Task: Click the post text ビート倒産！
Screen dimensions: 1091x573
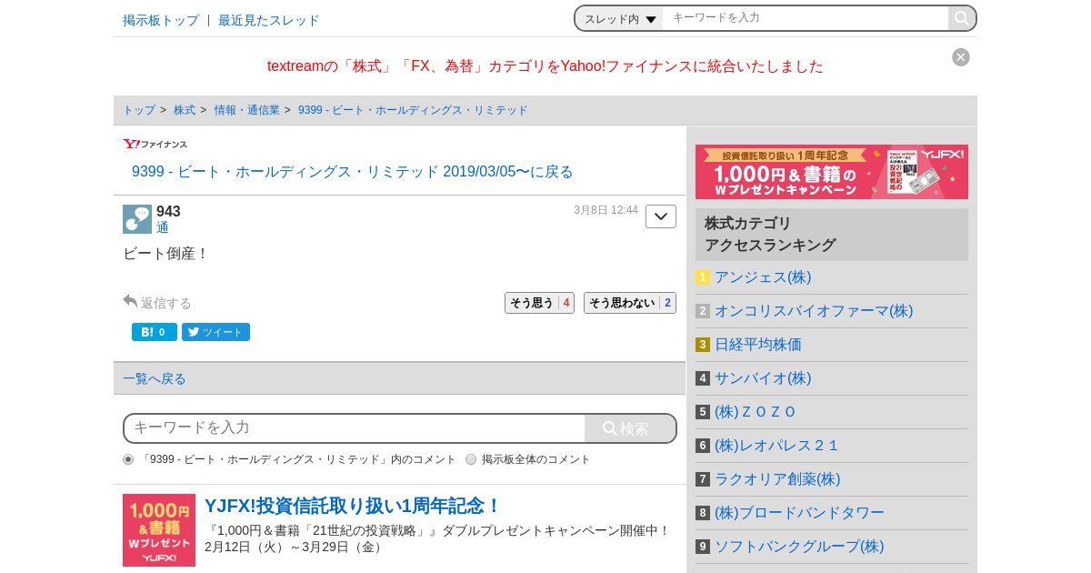Action: click(165, 254)
